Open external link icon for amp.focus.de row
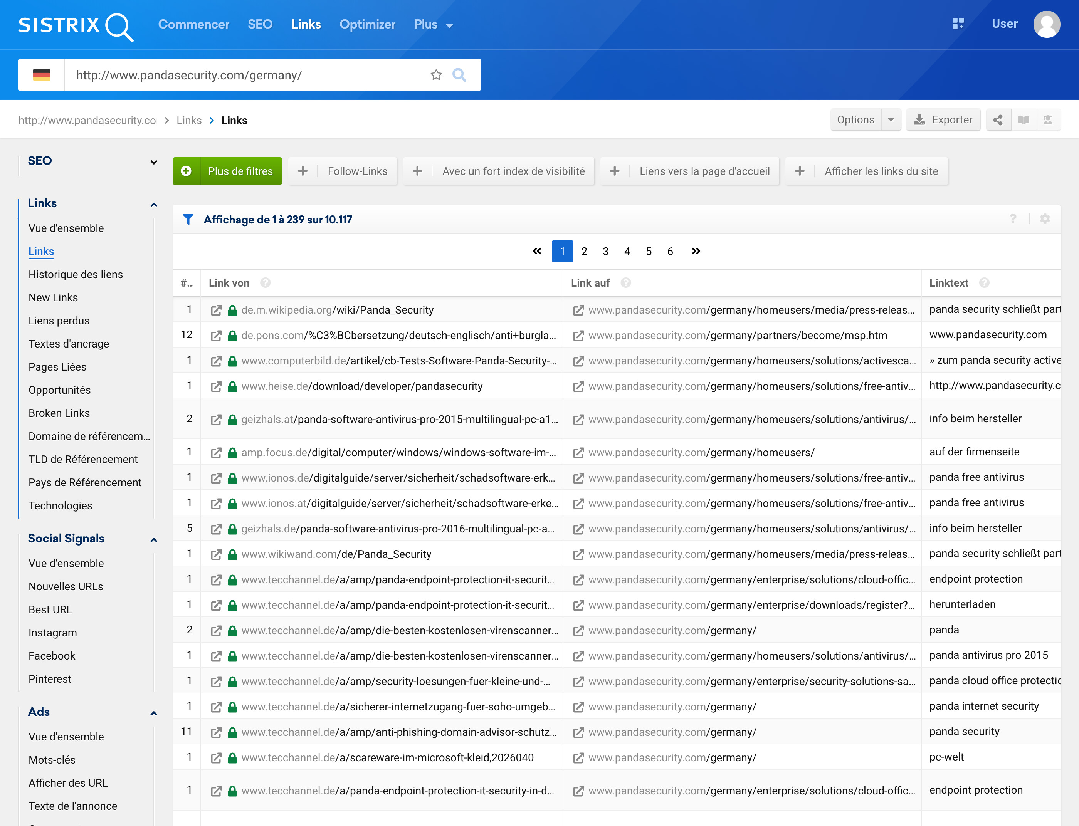Image resolution: width=1079 pixels, height=826 pixels. tap(216, 453)
